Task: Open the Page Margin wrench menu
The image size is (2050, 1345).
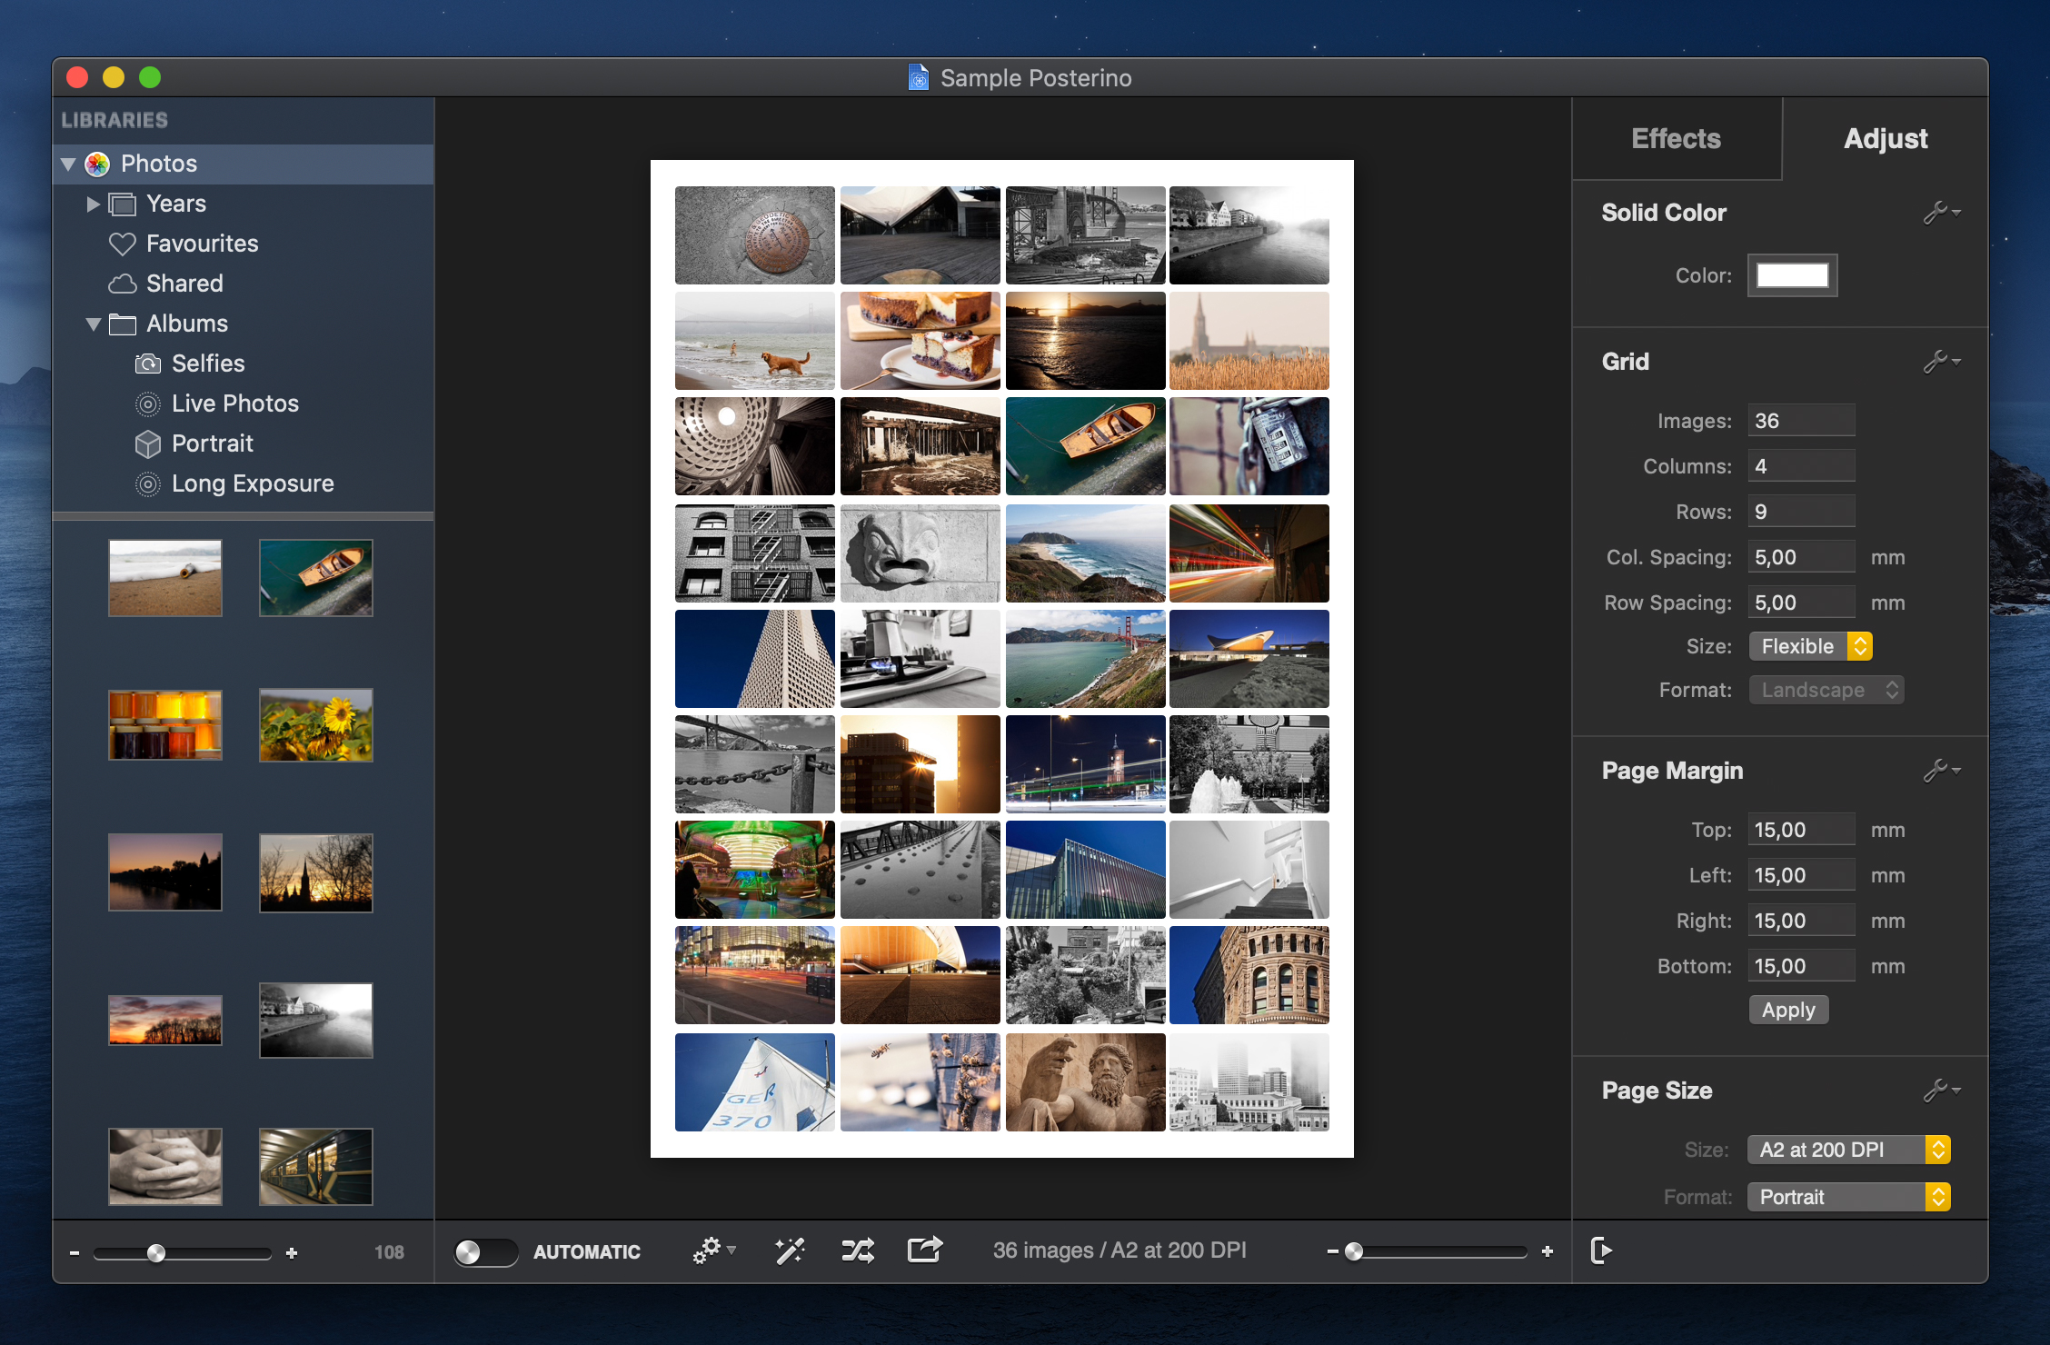Action: click(x=1942, y=771)
